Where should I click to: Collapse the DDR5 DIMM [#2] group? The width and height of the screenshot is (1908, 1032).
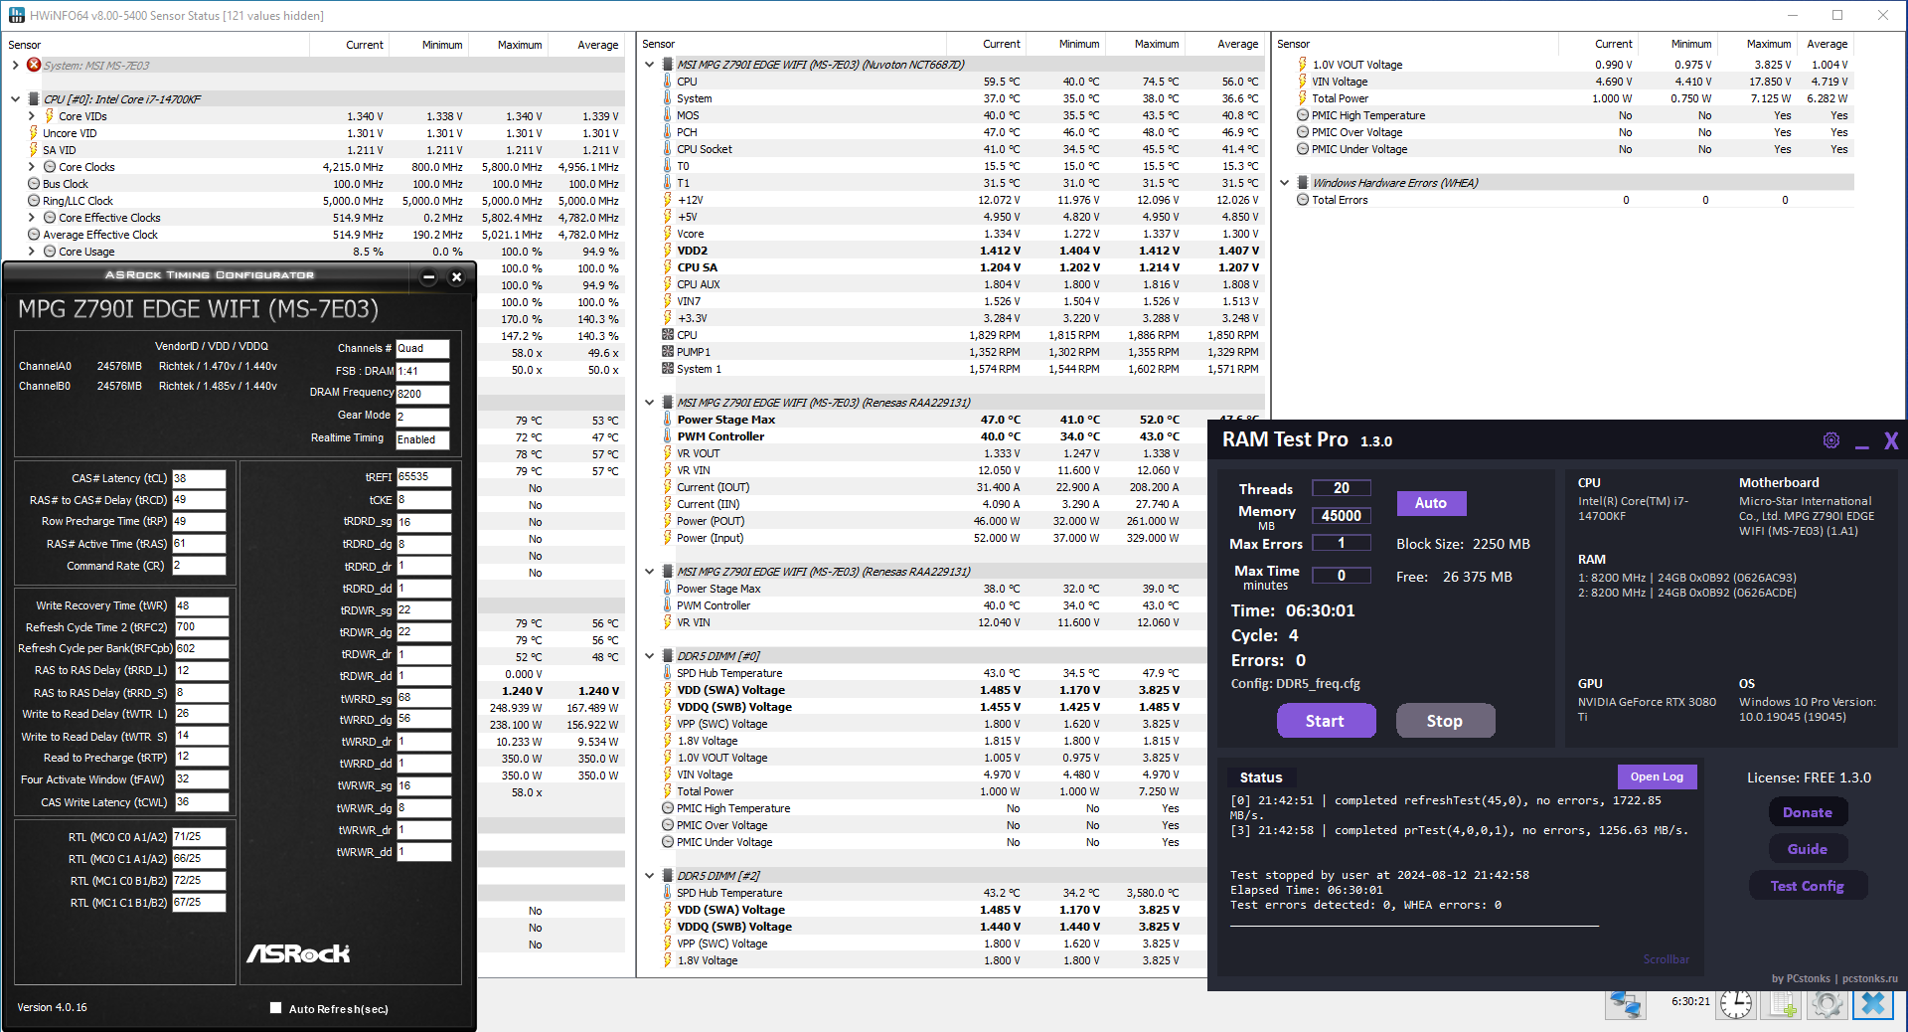coord(650,876)
